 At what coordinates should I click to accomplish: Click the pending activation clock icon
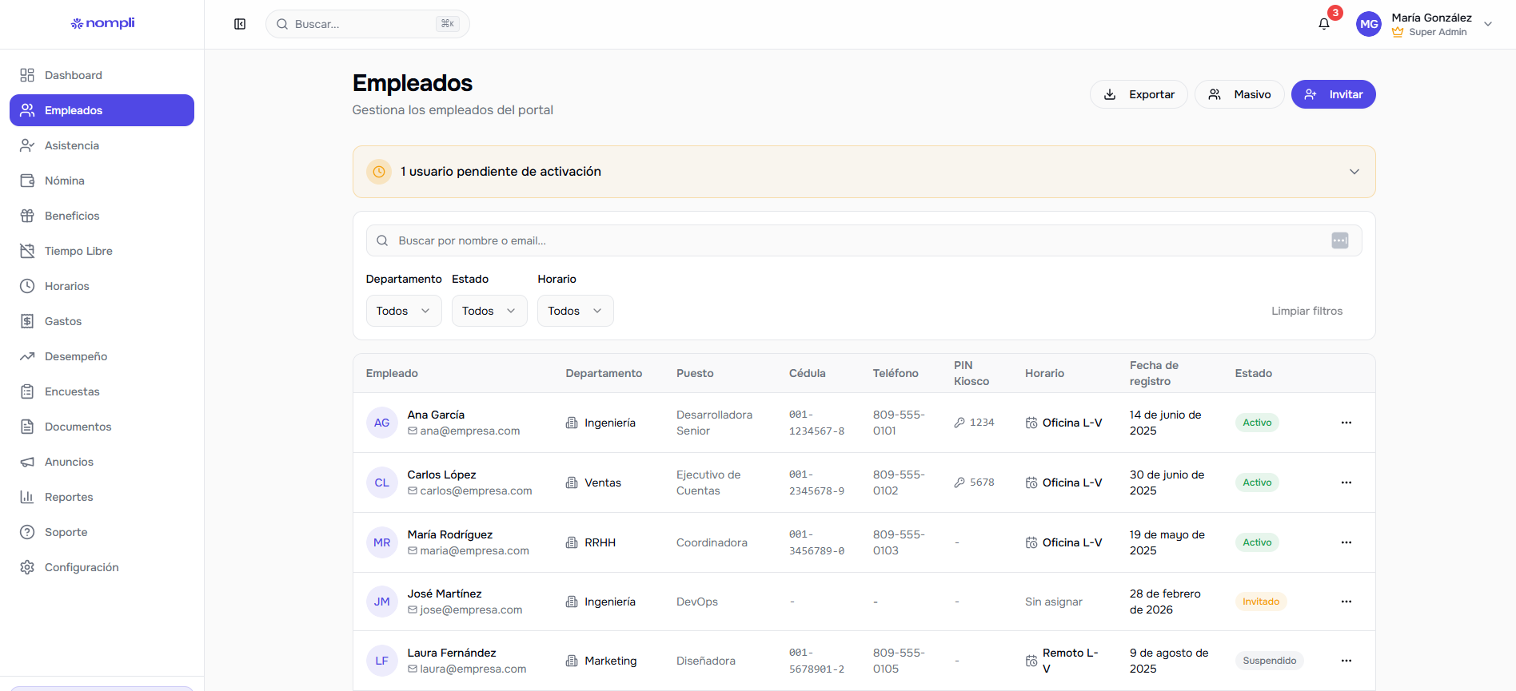click(379, 172)
